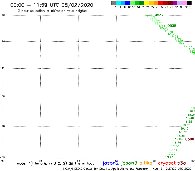Click the cyan swatch in the wave height legend
This screenshot has width=195, height=171.
(x=118, y=3)
